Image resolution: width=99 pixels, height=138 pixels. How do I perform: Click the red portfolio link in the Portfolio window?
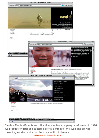13,103
